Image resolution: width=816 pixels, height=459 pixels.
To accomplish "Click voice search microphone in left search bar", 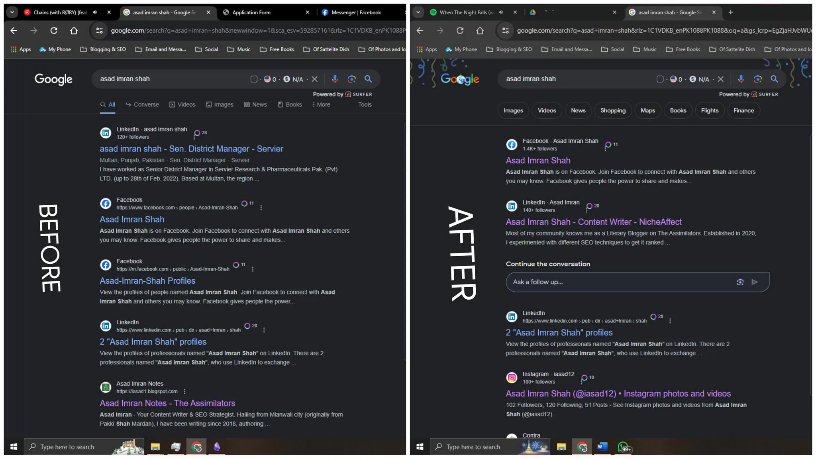I will tap(335, 79).
